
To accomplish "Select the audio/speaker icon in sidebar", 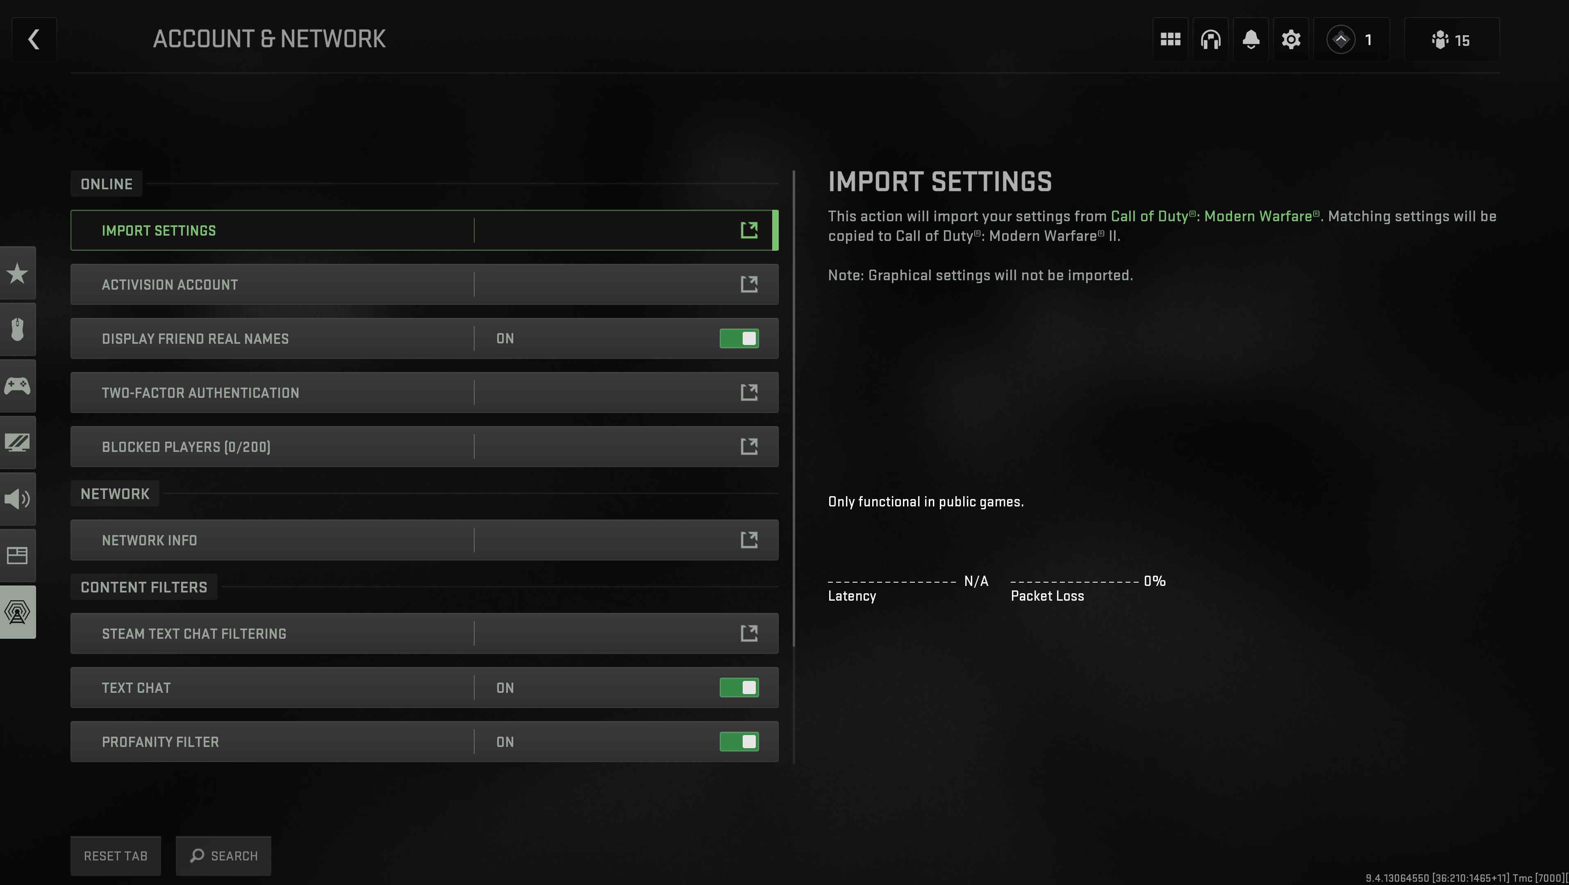I will click(17, 499).
